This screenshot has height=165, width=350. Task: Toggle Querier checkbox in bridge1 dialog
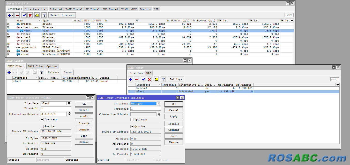[x=132, y=127]
